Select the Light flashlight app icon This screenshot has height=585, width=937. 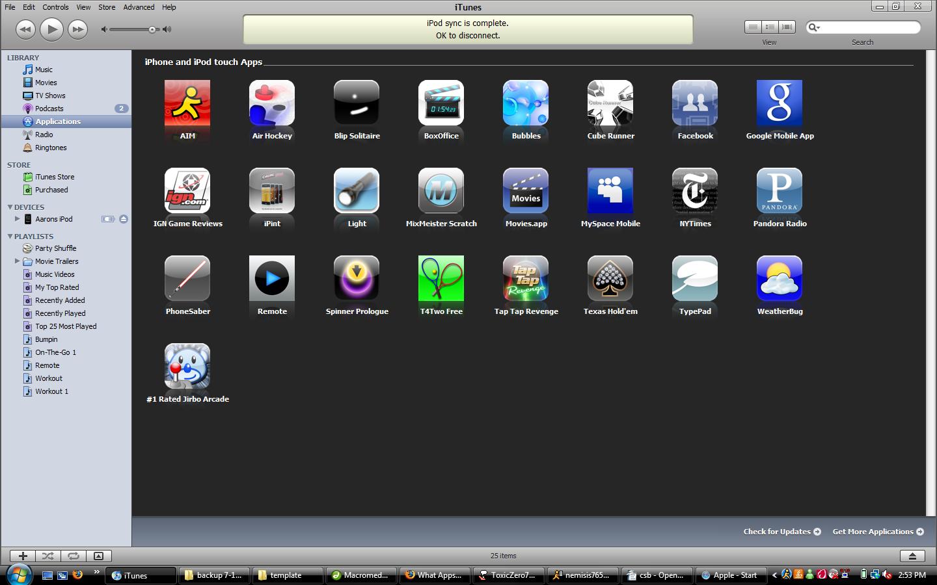coord(357,190)
